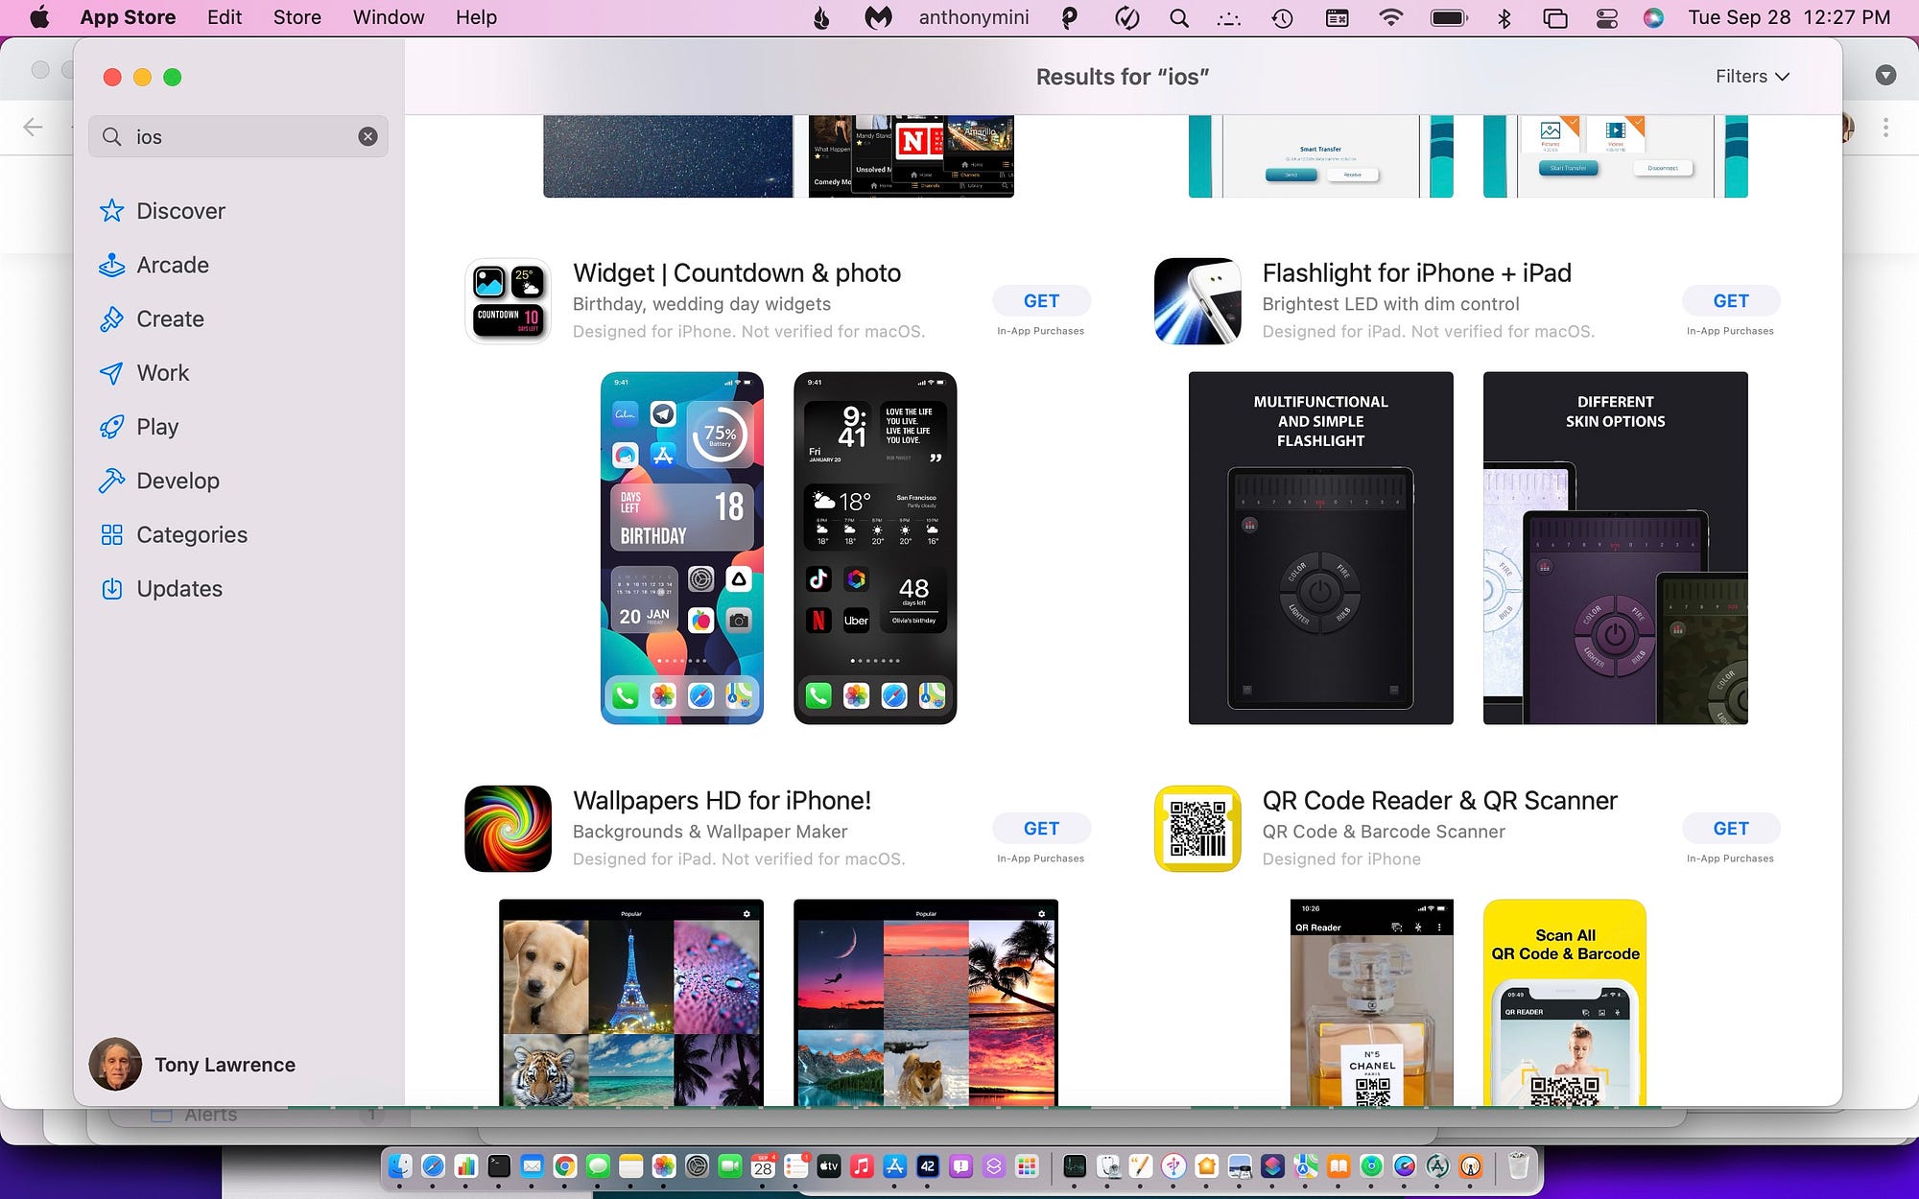Get Wallpapers HD for iPhone app

tap(1041, 829)
